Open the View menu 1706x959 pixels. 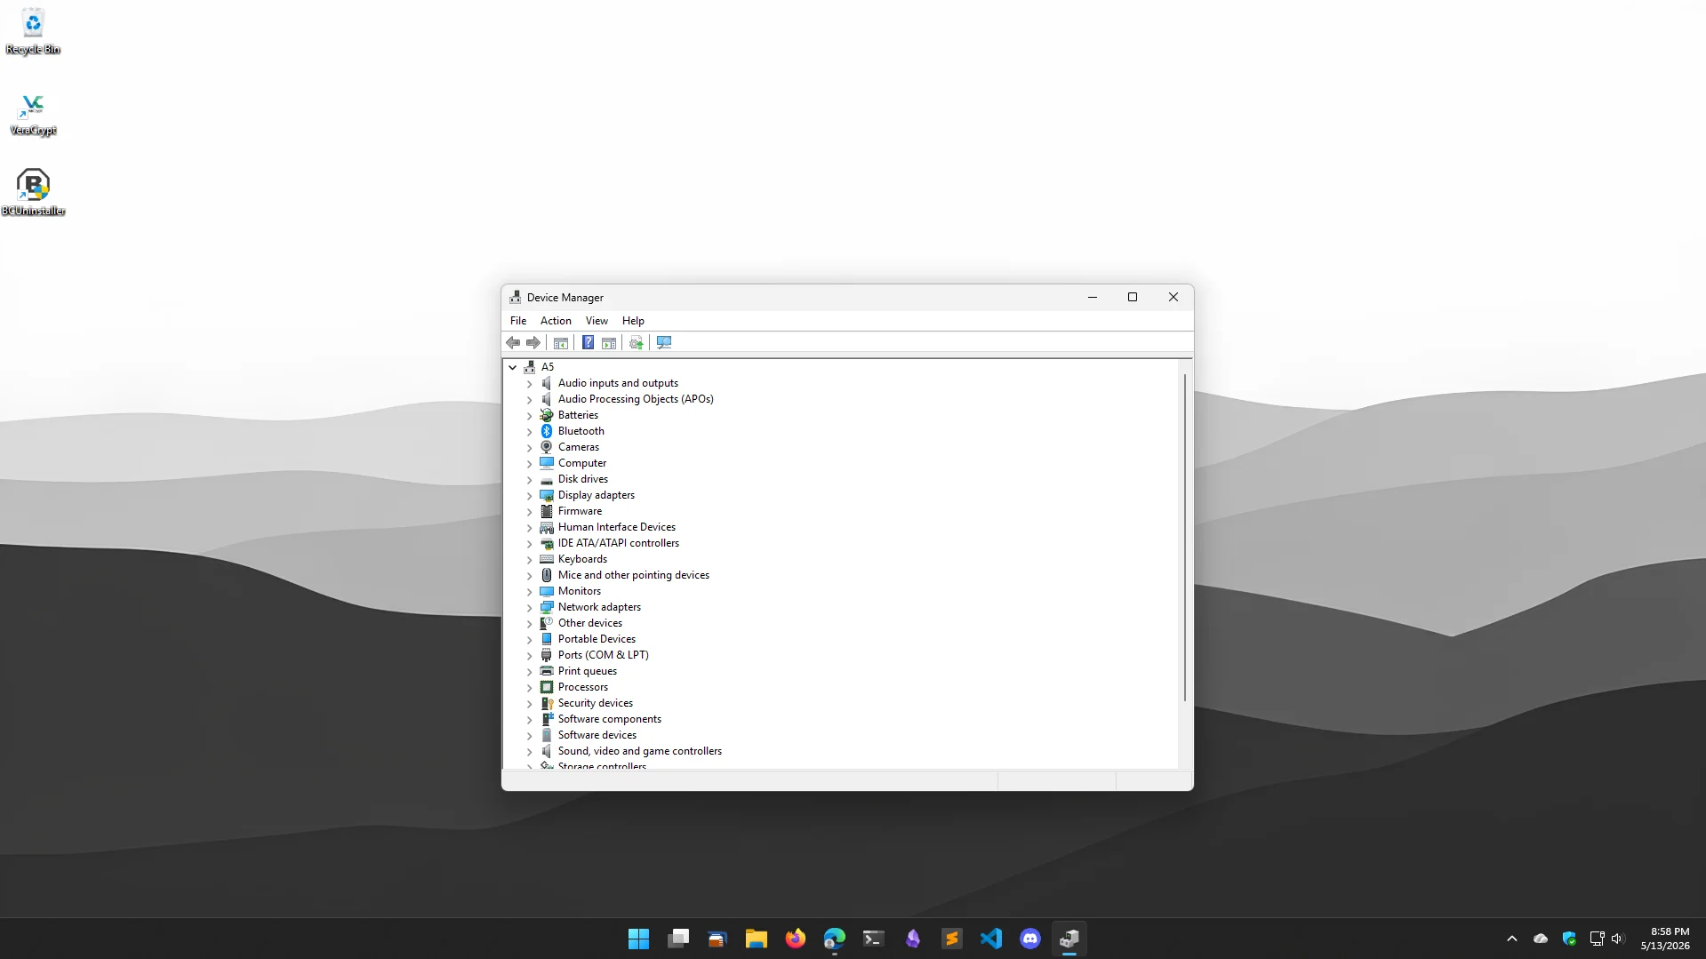pos(597,321)
